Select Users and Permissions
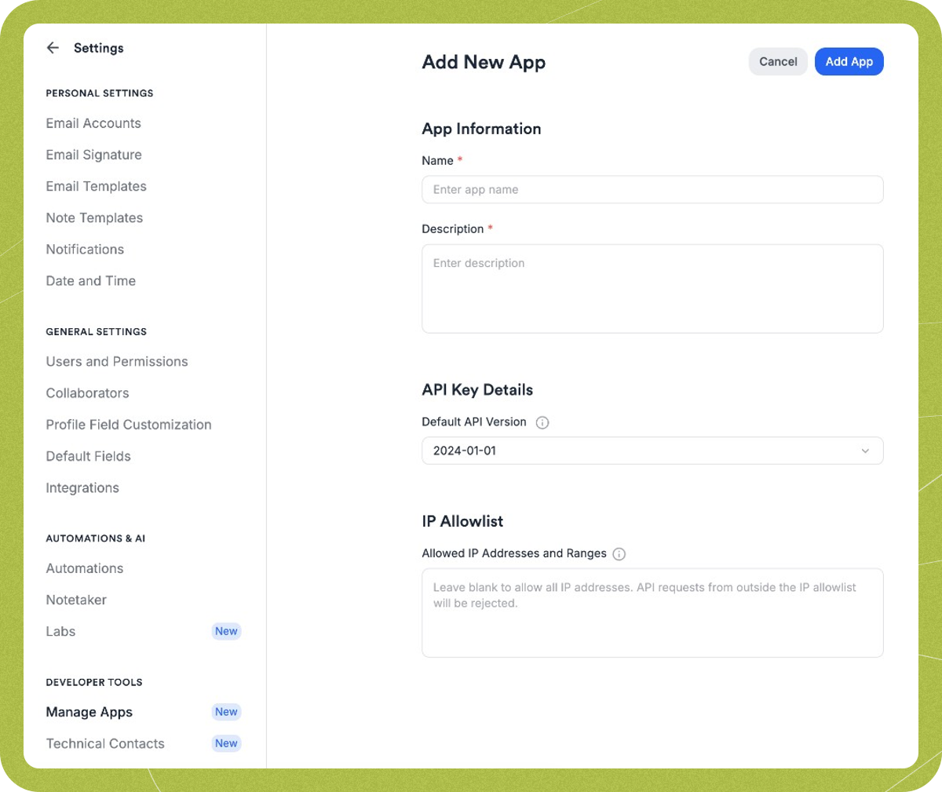This screenshot has height=792, width=942. [x=116, y=361]
